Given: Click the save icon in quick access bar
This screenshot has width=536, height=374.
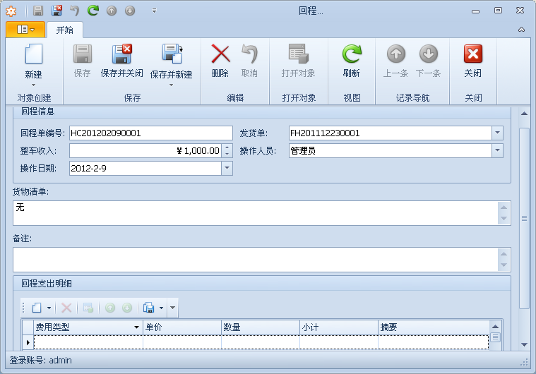Looking at the screenshot, I should [38, 11].
